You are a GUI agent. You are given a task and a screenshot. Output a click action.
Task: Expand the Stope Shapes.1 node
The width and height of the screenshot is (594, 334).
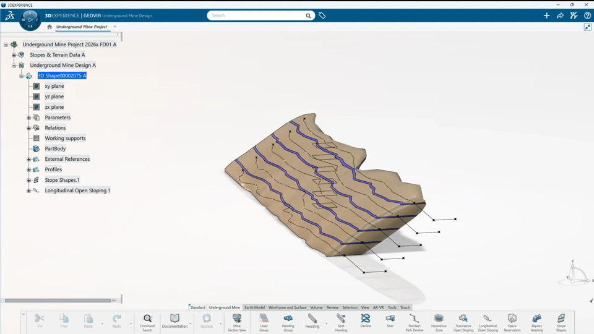(x=29, y=180)
